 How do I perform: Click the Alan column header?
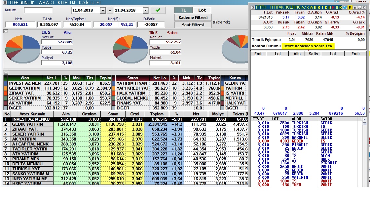25,78
